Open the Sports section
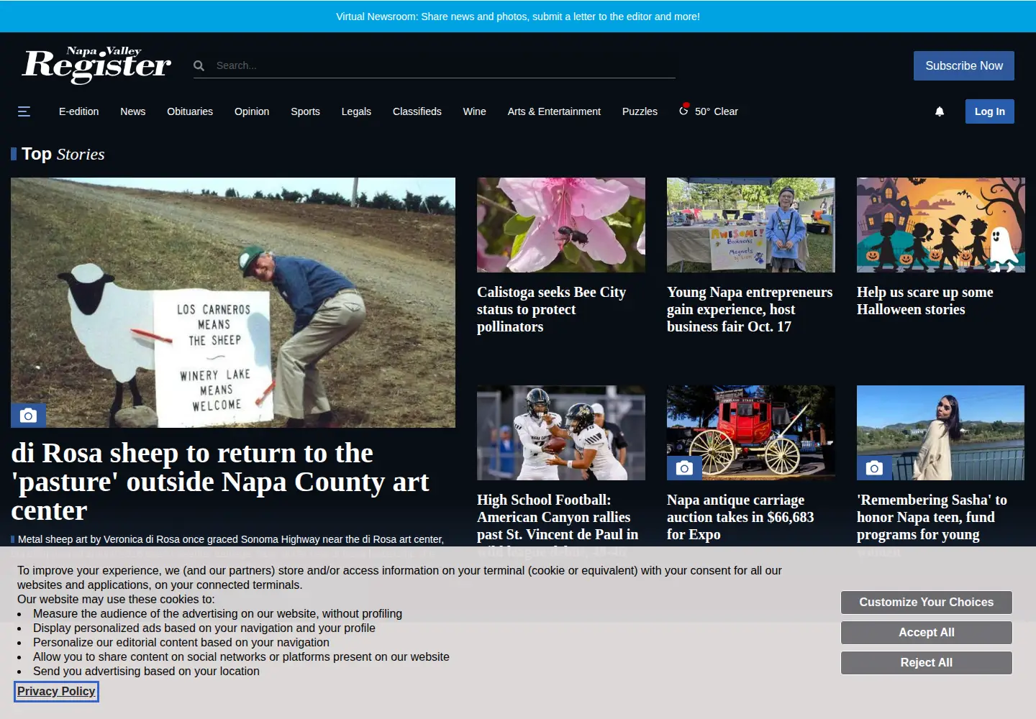Viewport: 1036px width, 719px height. coord(305,111)
